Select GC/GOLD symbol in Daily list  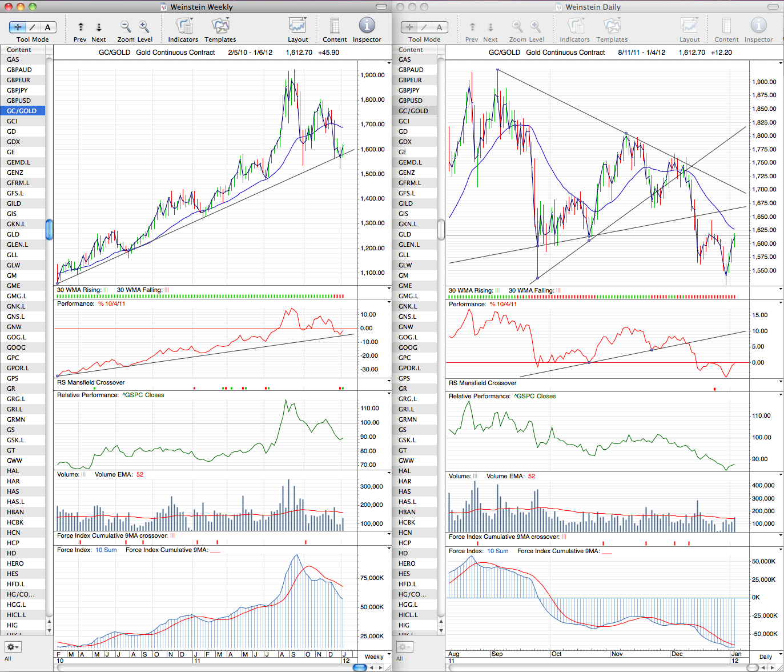[x=415, y=111]
